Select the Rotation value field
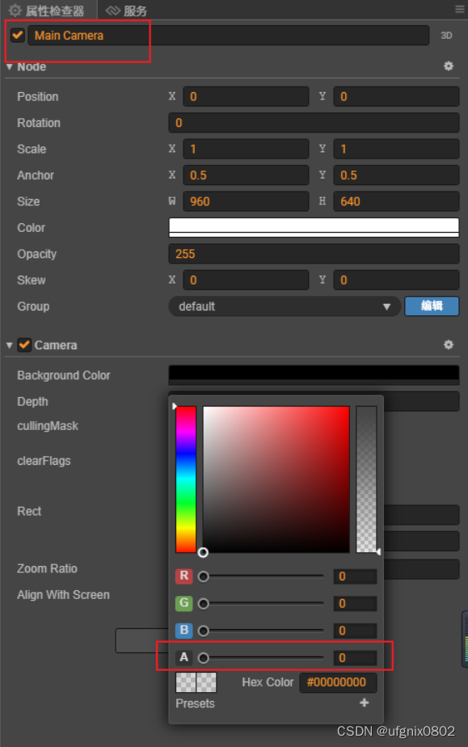Viewport: 468px width, 747px height. pos(314,123)
